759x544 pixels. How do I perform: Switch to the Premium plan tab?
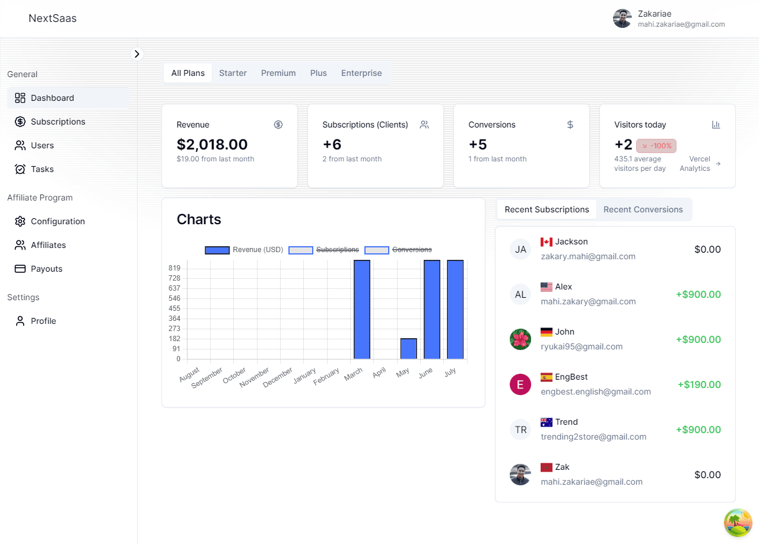click(278, 73)
